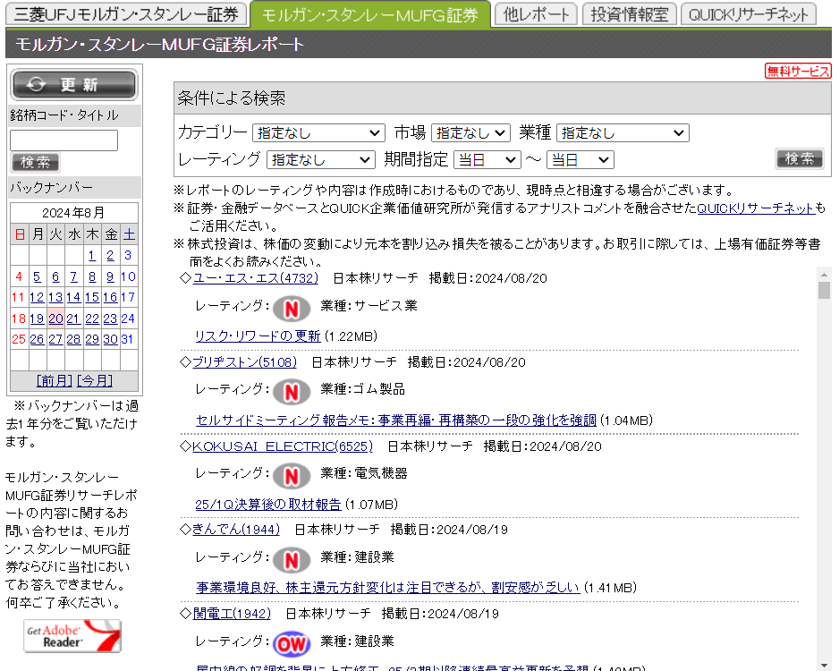Select August 6 in the calendar
Image resolution: width=839 pixels, height=671 pixels.
(x=55, y=276)
